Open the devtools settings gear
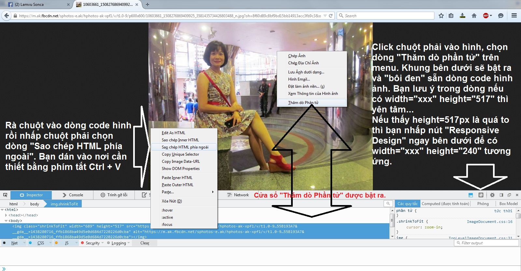Image resolution: width=521 pixels, height=271 pixels. point(492,195)
